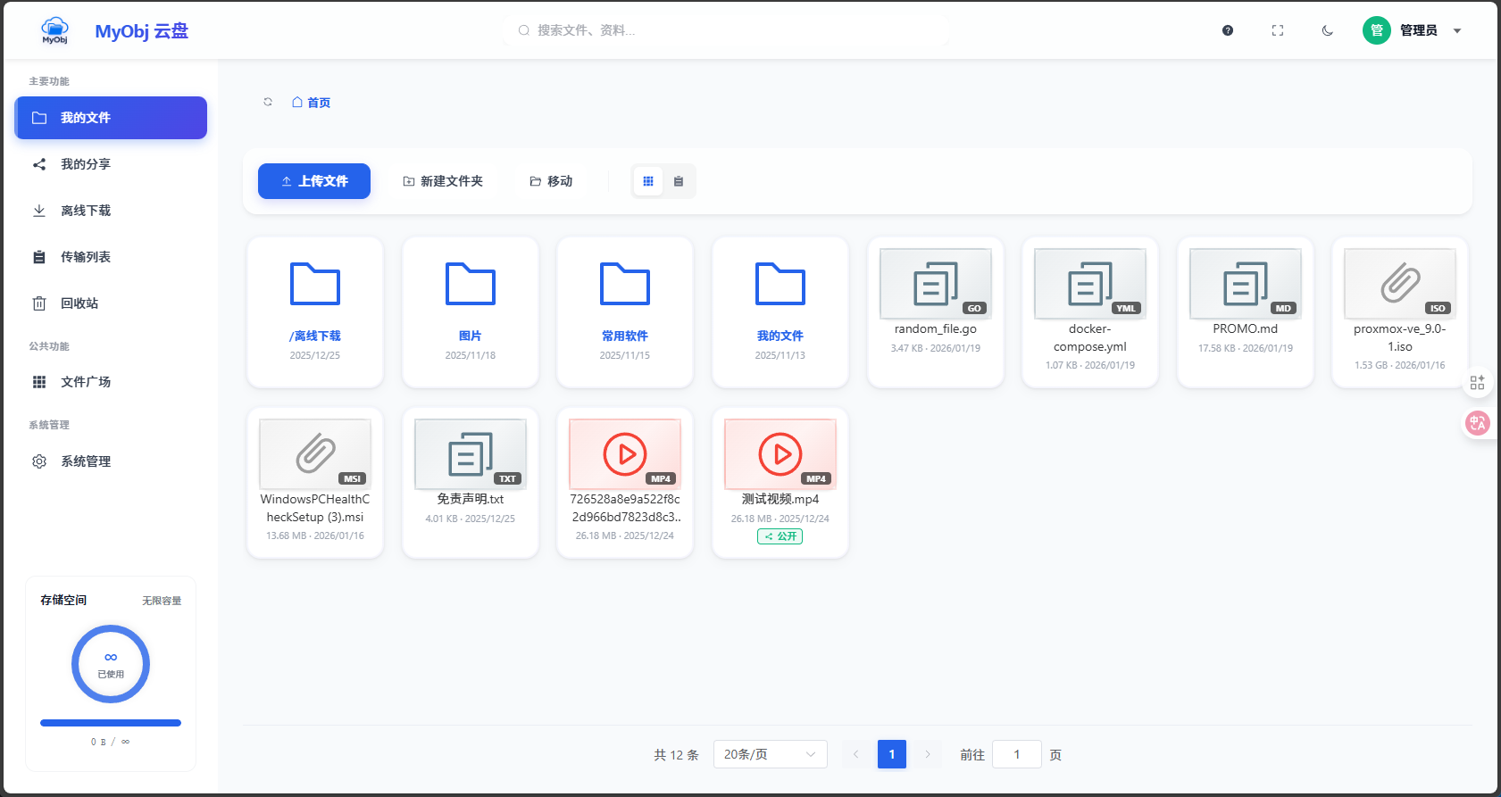Click the MyObj cloud logo
The image size is (1501, 797).
coord(55,30)
